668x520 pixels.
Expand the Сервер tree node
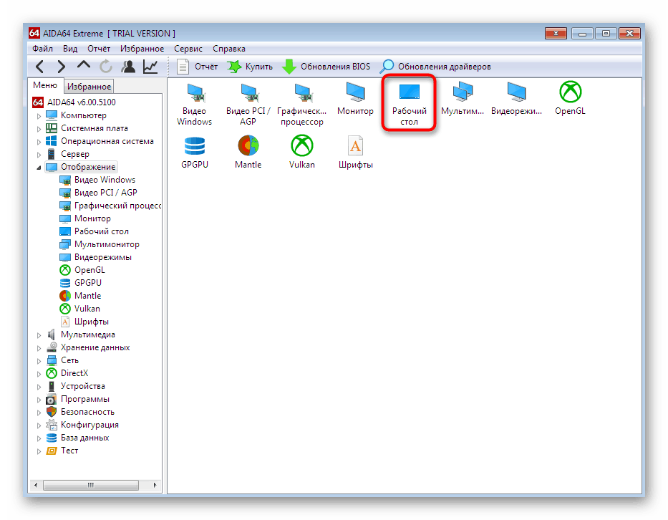tap(39, 154)
